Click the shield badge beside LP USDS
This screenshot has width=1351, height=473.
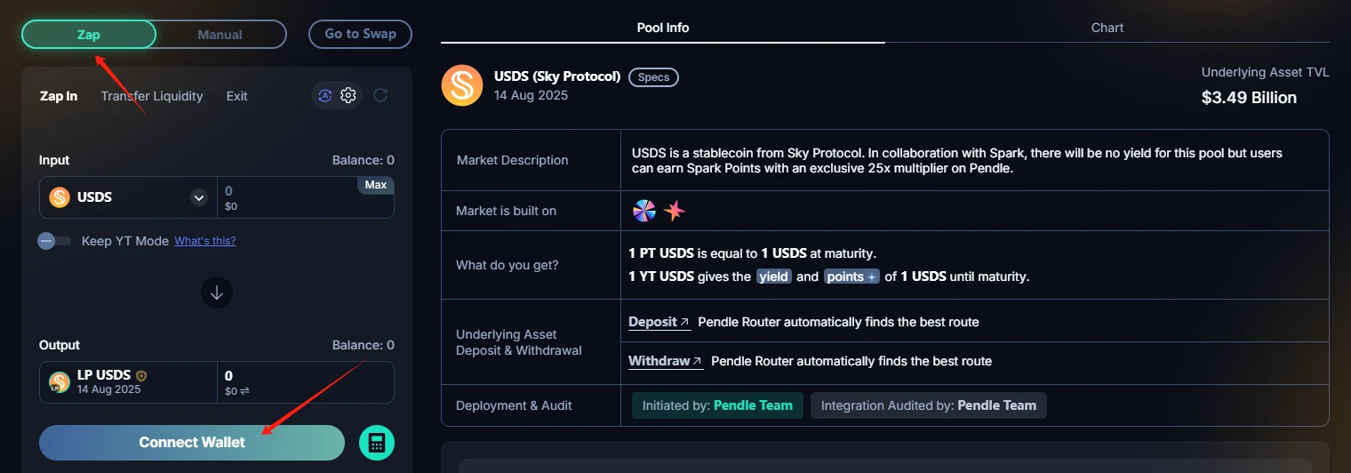141,376
